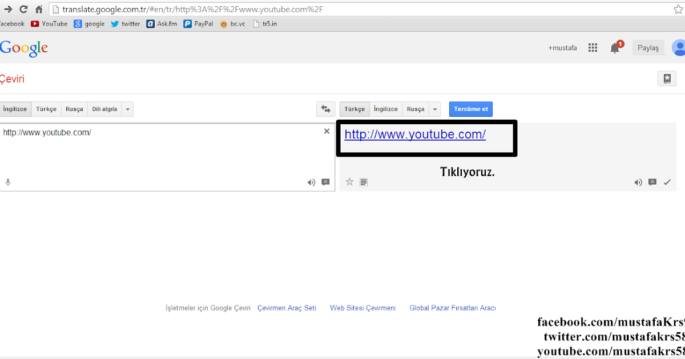Select Rusça as target language
The image size is (685, 359).
pyautogui.click(x=416, y=109)
